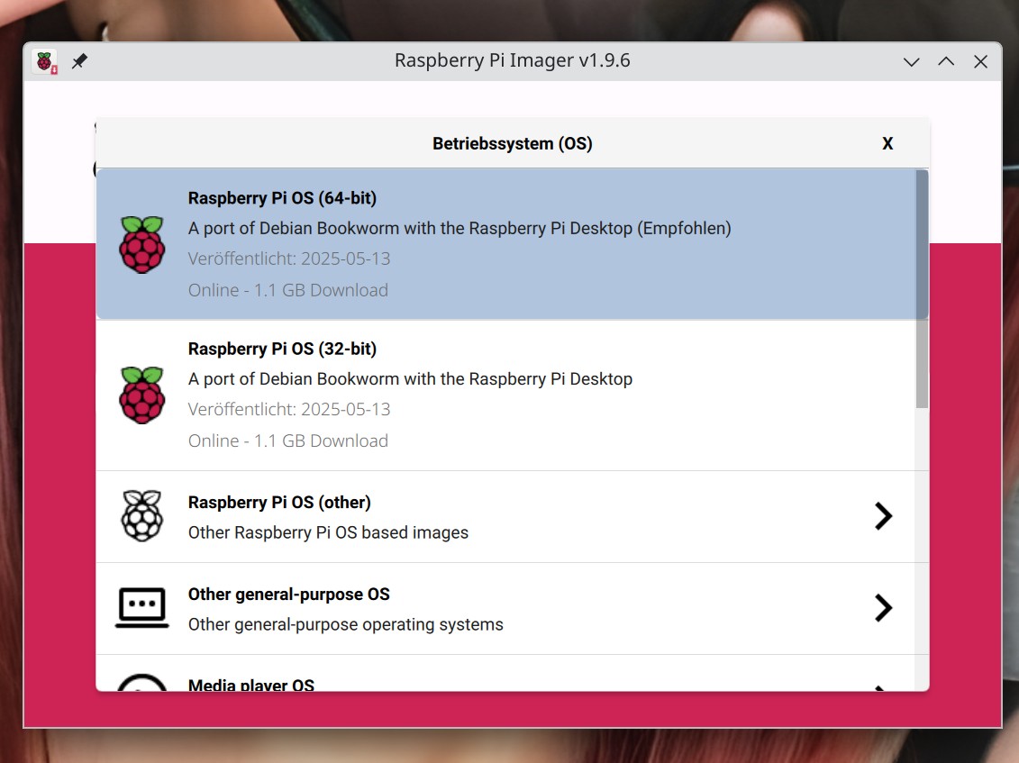Click the Raspberry Pi OS (32-bit) raspberry logo
Image resolution: width=1019 pixels, height=763 pixels.
[142, 395]
